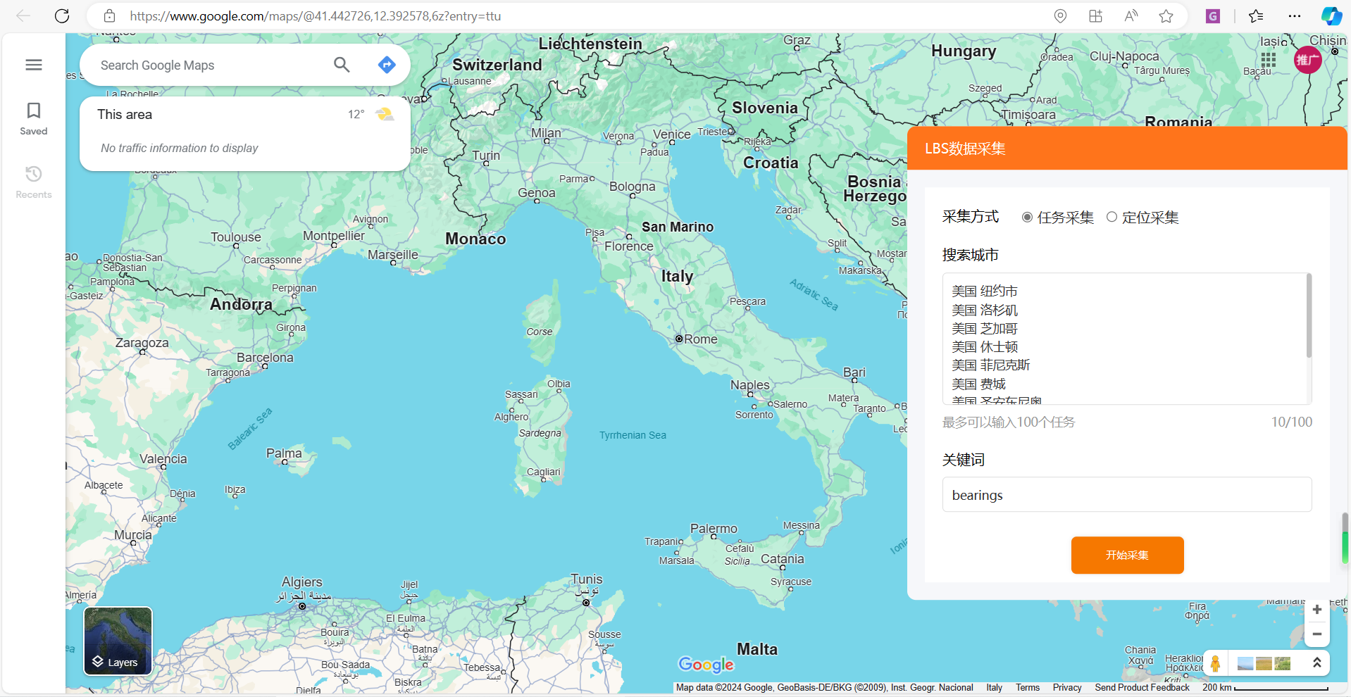
Task: Go back in the browser
Action: point(23,16)
